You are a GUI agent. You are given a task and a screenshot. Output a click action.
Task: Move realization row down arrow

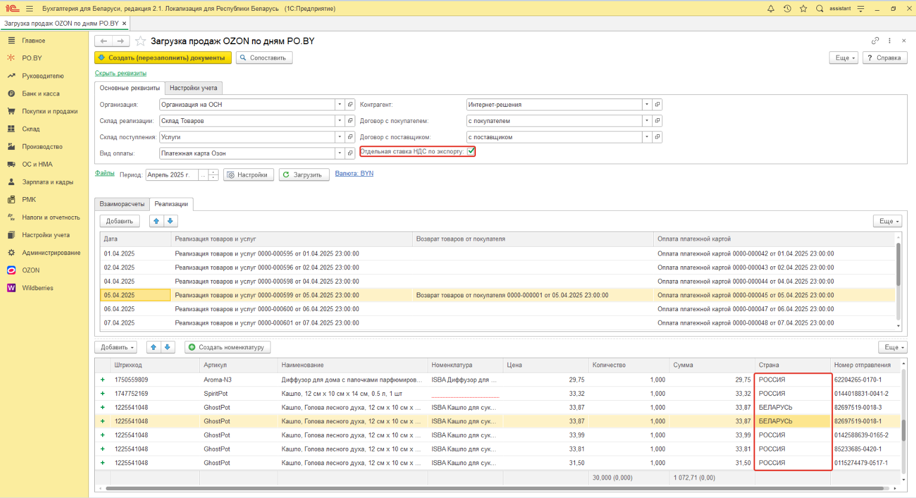[x=170, y=221]
